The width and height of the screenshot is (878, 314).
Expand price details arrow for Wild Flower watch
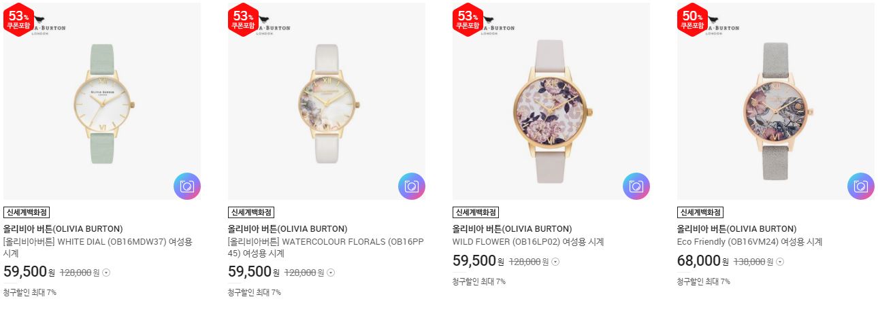555,262
